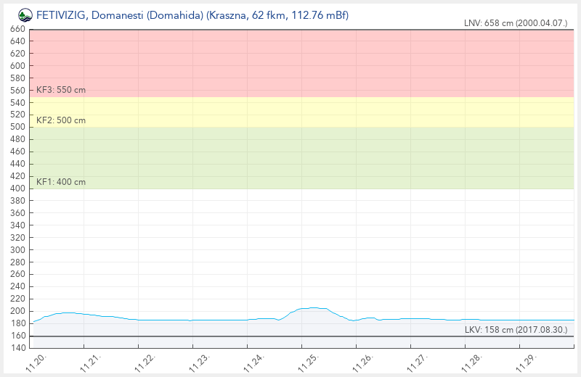Select the KF3: 550 cm threshold label
The height and width of the screenshot is (377, 581).
click(x=61, y=90)
